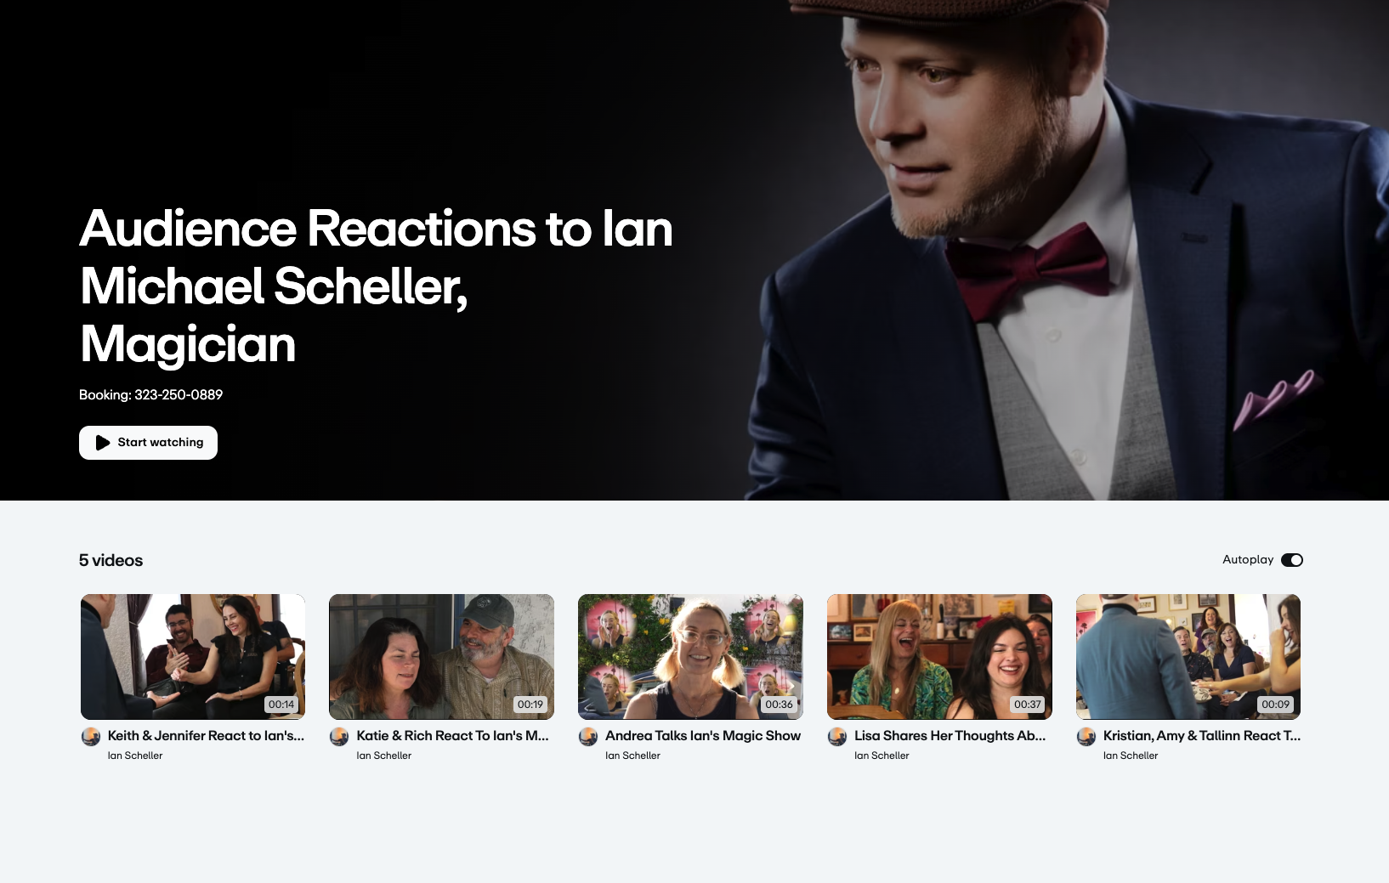Toggle the Autoplay switch
Viewport: 1389px width, 883px height.
tap(1291, 560)
